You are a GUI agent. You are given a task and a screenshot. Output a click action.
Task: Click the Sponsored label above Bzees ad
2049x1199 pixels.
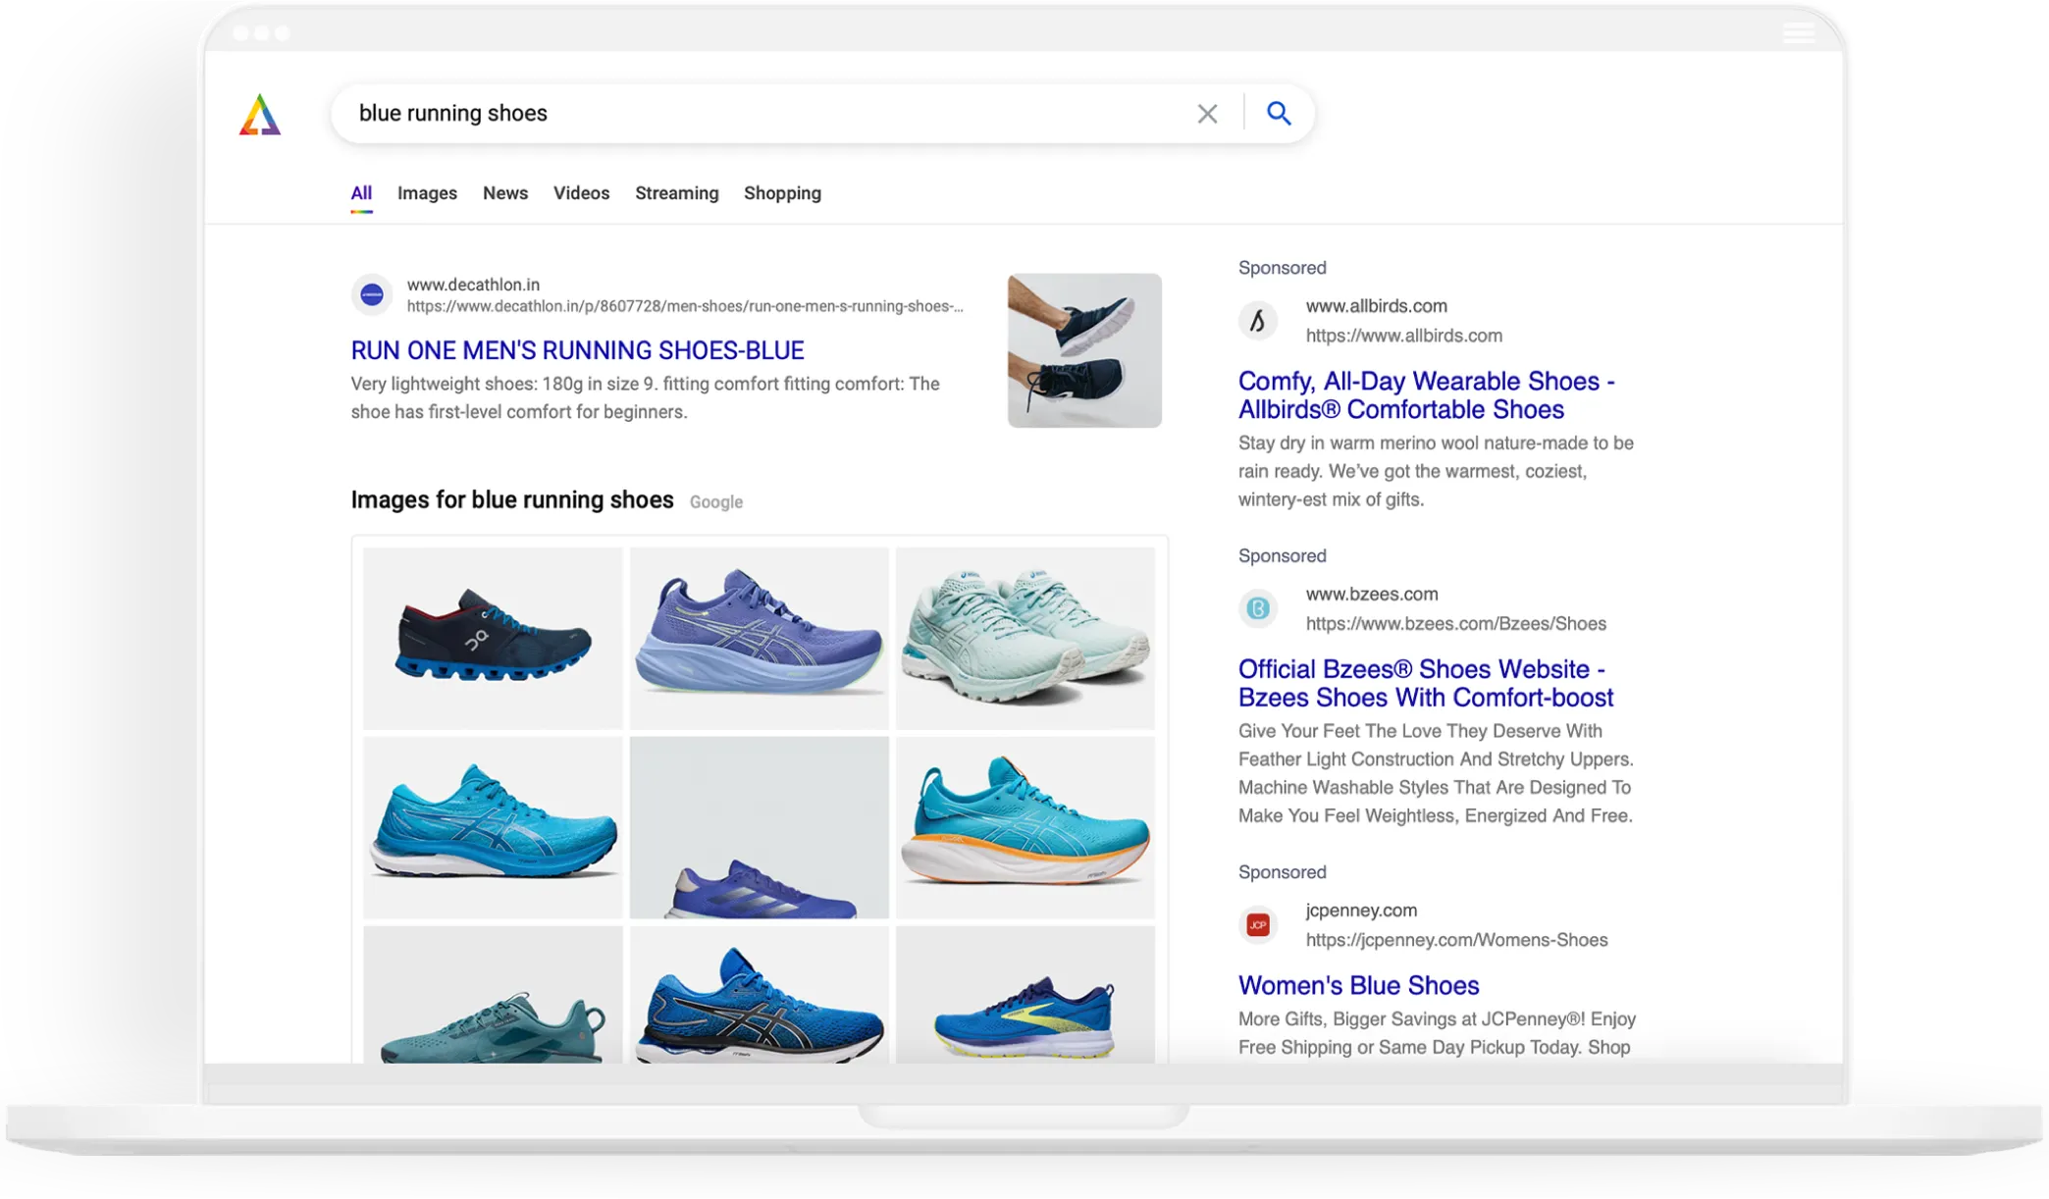tap(1282, 556)
